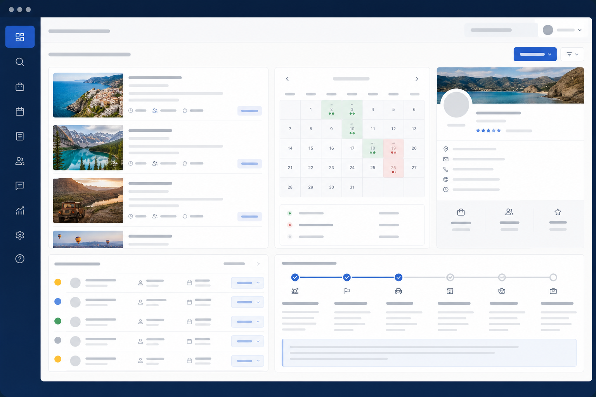Click fifth grey checkmark step in progress
Screen dimensions: 596x397
[x=502, y=277]
